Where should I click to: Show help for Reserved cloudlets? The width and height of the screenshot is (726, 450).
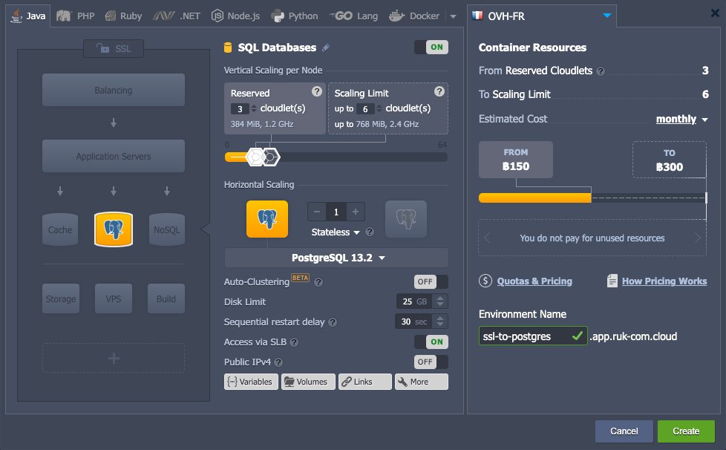[317, 91]
